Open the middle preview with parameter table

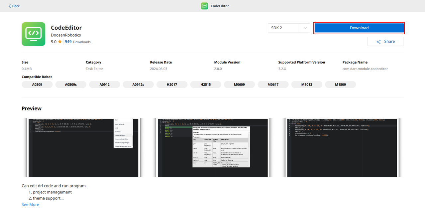[x=213, y=147]
